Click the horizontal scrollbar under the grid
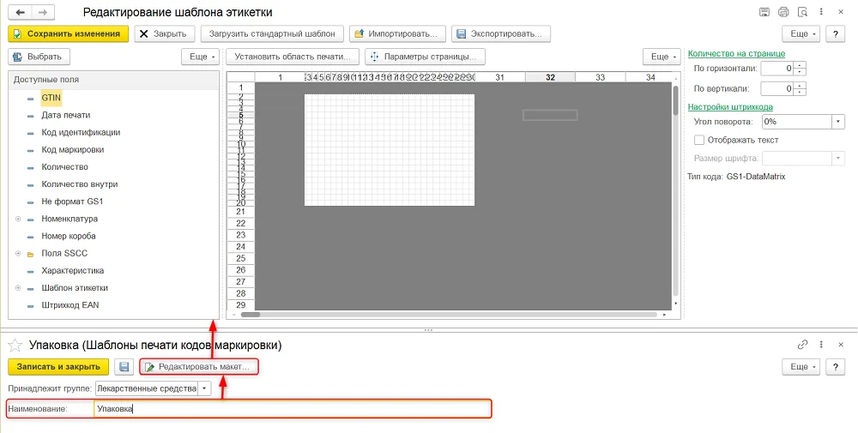 point(449,315)
